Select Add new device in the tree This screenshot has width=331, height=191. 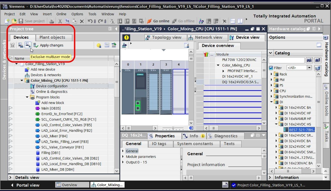click(x=40, y=69)
